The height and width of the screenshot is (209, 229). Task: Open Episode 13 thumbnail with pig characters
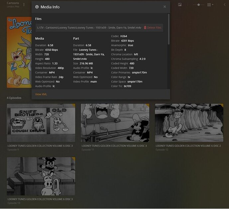(x=41, y=176)
